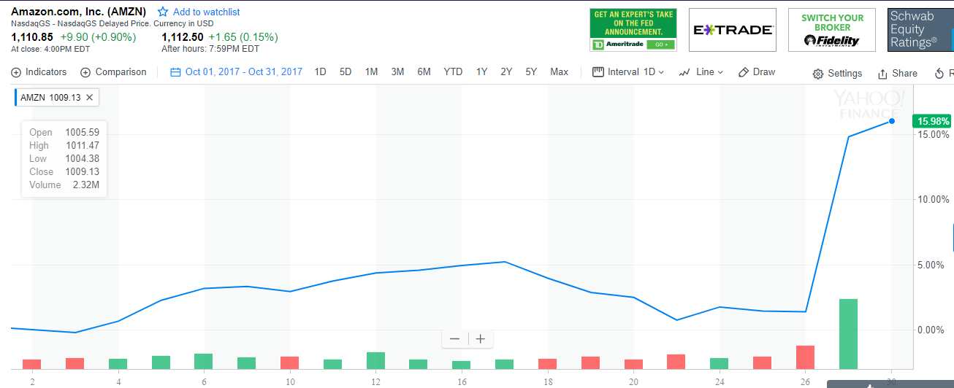Click the Settings button label
Screen dimensions: 954x388
[845, 74]
